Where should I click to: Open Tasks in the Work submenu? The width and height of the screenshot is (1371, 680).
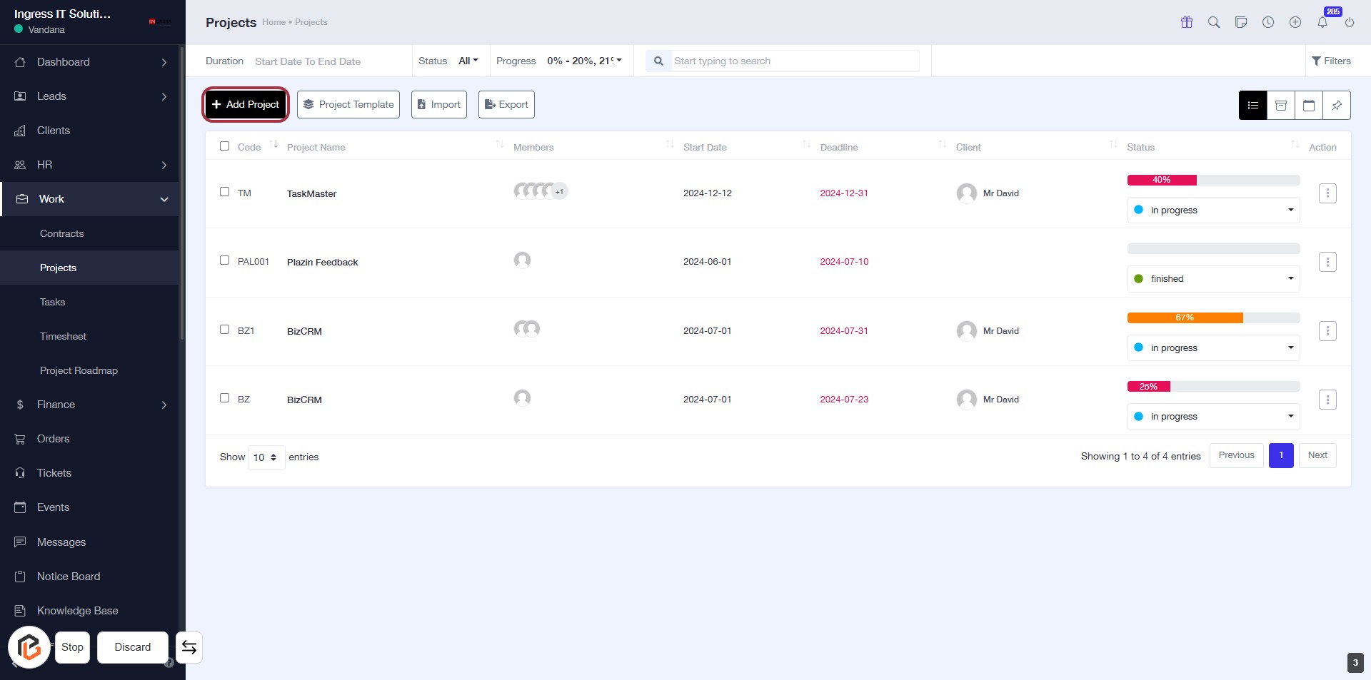(x=53, y=302)
